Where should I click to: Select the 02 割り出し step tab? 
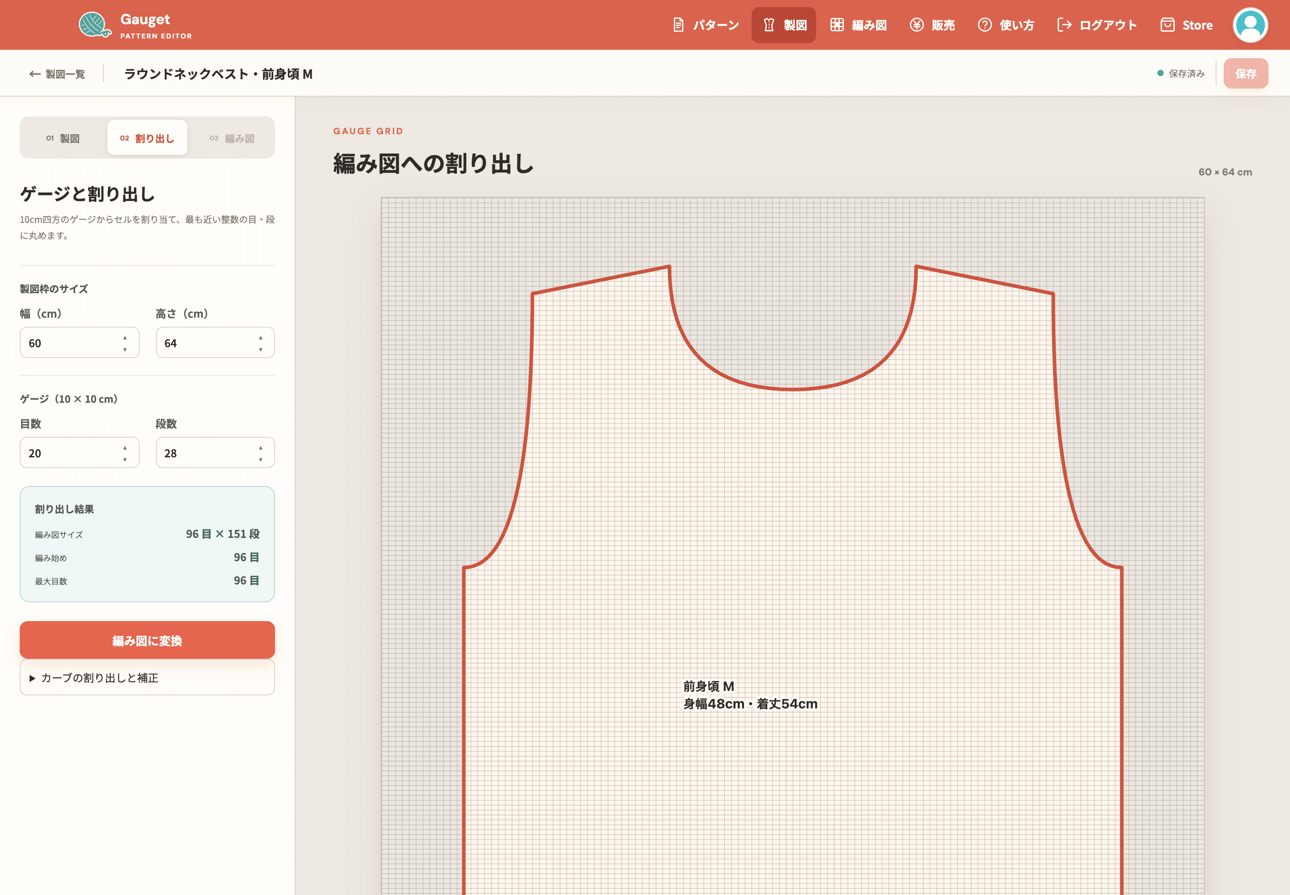(x=147, y=138)
